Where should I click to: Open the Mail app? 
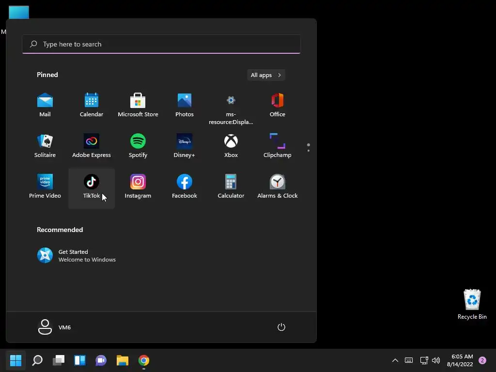click(45, 106)
